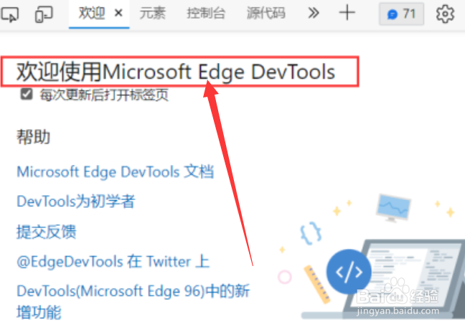This screenshot has width=465, height=327.
Task: Click the 欢迎使用Microsoft Edge DevTools heading
Action: pos(176,72)
